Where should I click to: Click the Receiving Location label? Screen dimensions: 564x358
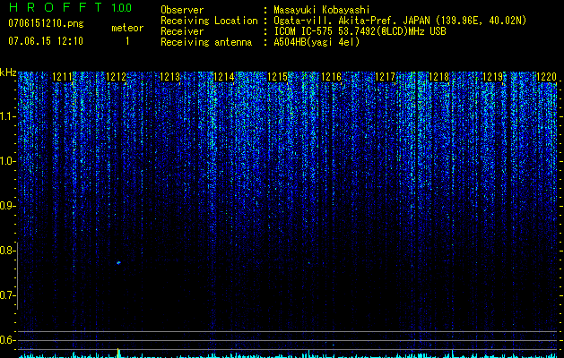coord(209,21)
